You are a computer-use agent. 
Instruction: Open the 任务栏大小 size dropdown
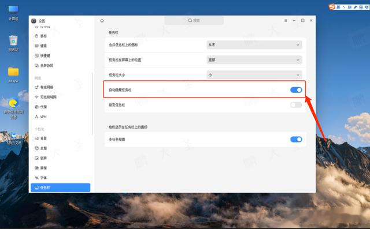point(254,75)
